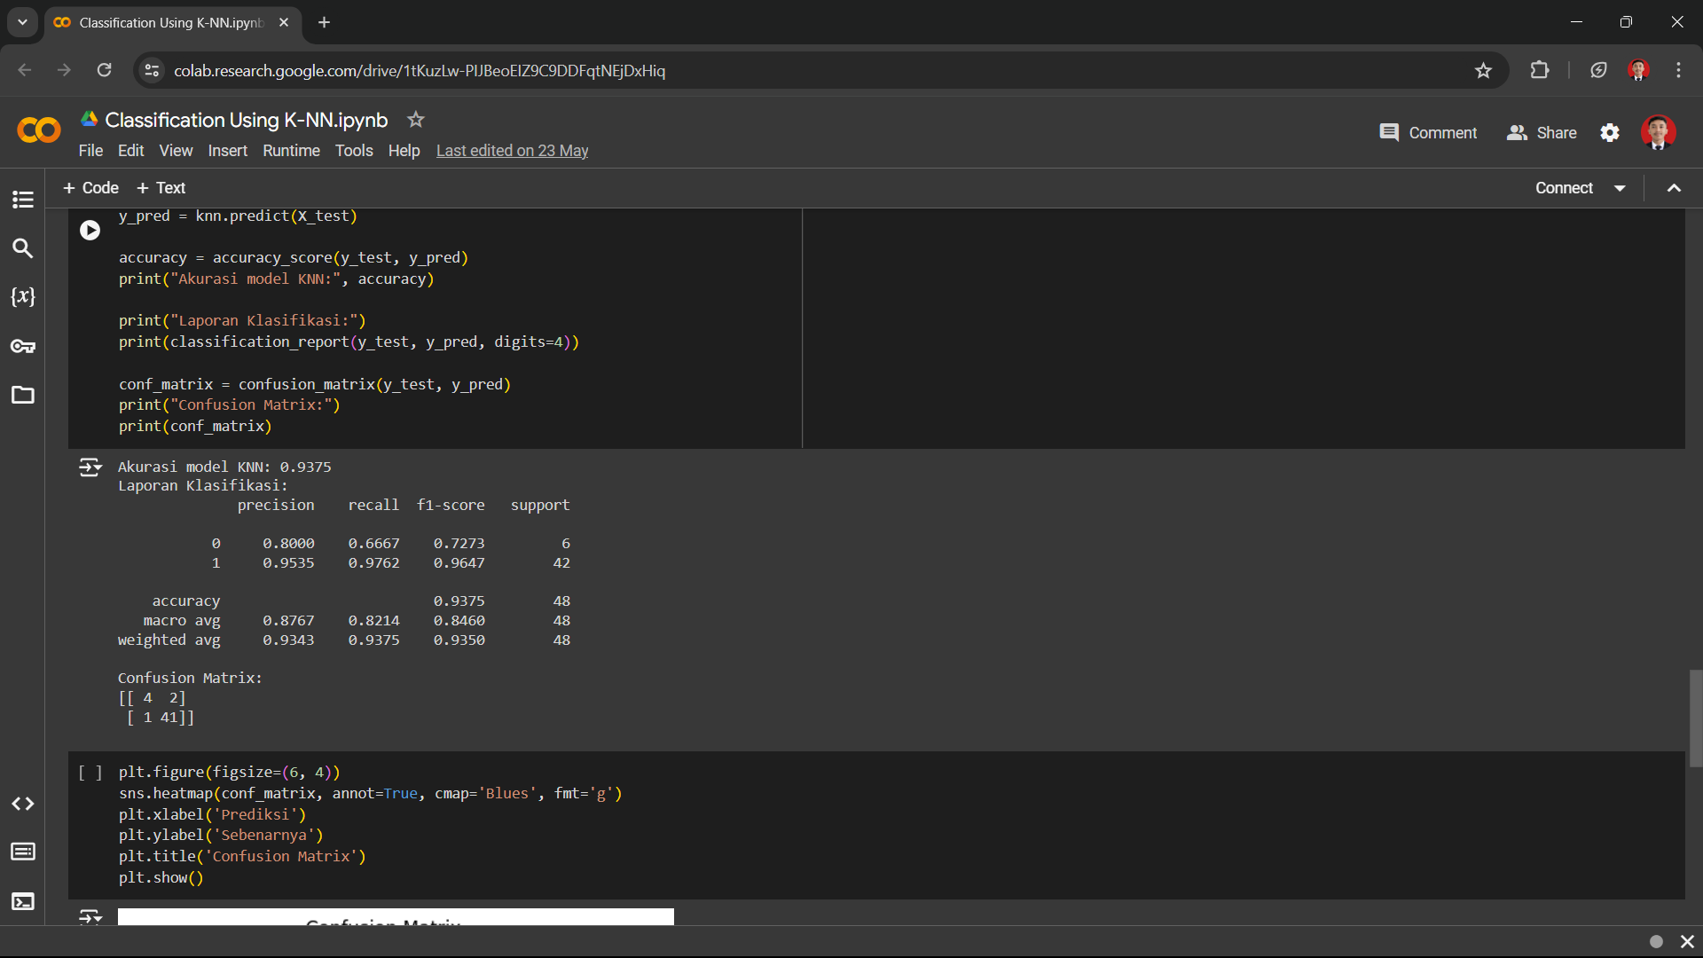The width and height of the screenshot is (1703, 958).
Task: Collapse the header with the chevron arrow
Action: pyautogui.click(x=1674, y=188)
